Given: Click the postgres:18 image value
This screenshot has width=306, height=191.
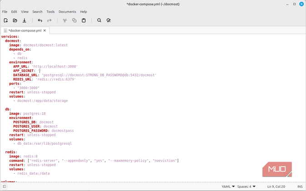Looking at the screenshot, I should click(35, 114).
